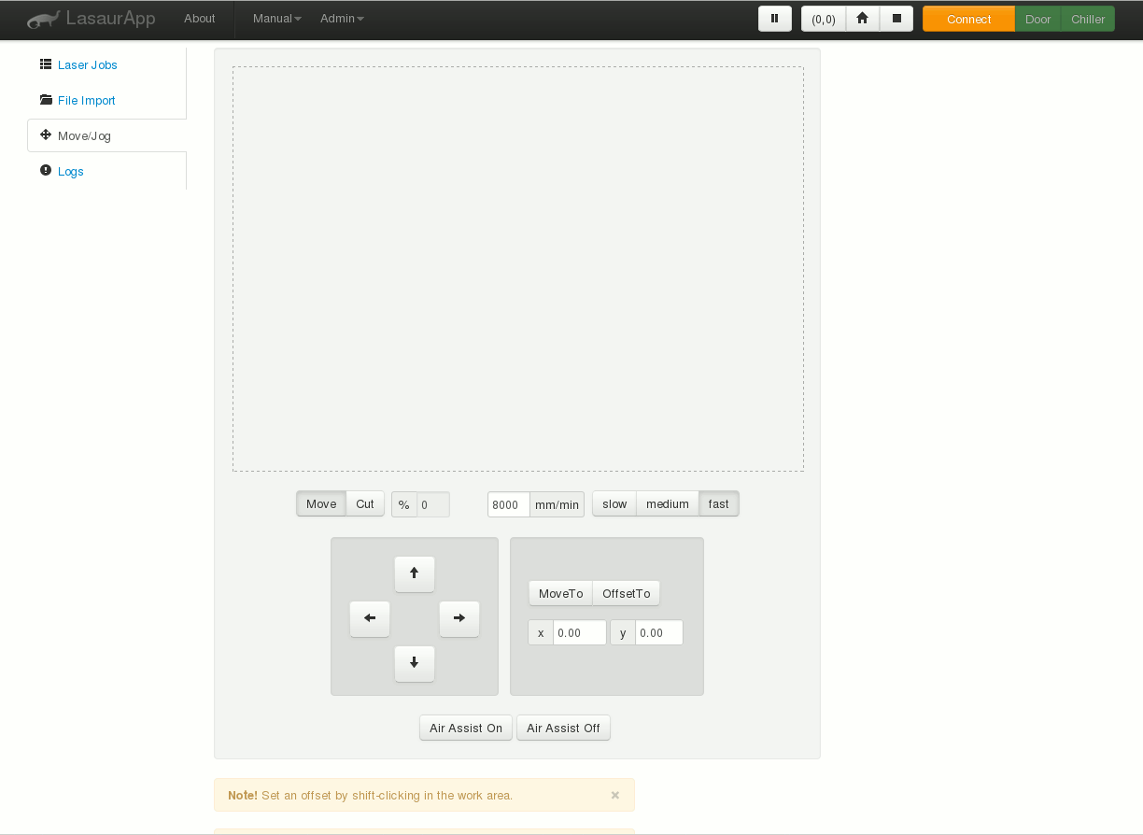The width and height of the screenshot is (1143, 835).
Task: Select the slow feedrate preset
Action: click(x=614, y=504)
